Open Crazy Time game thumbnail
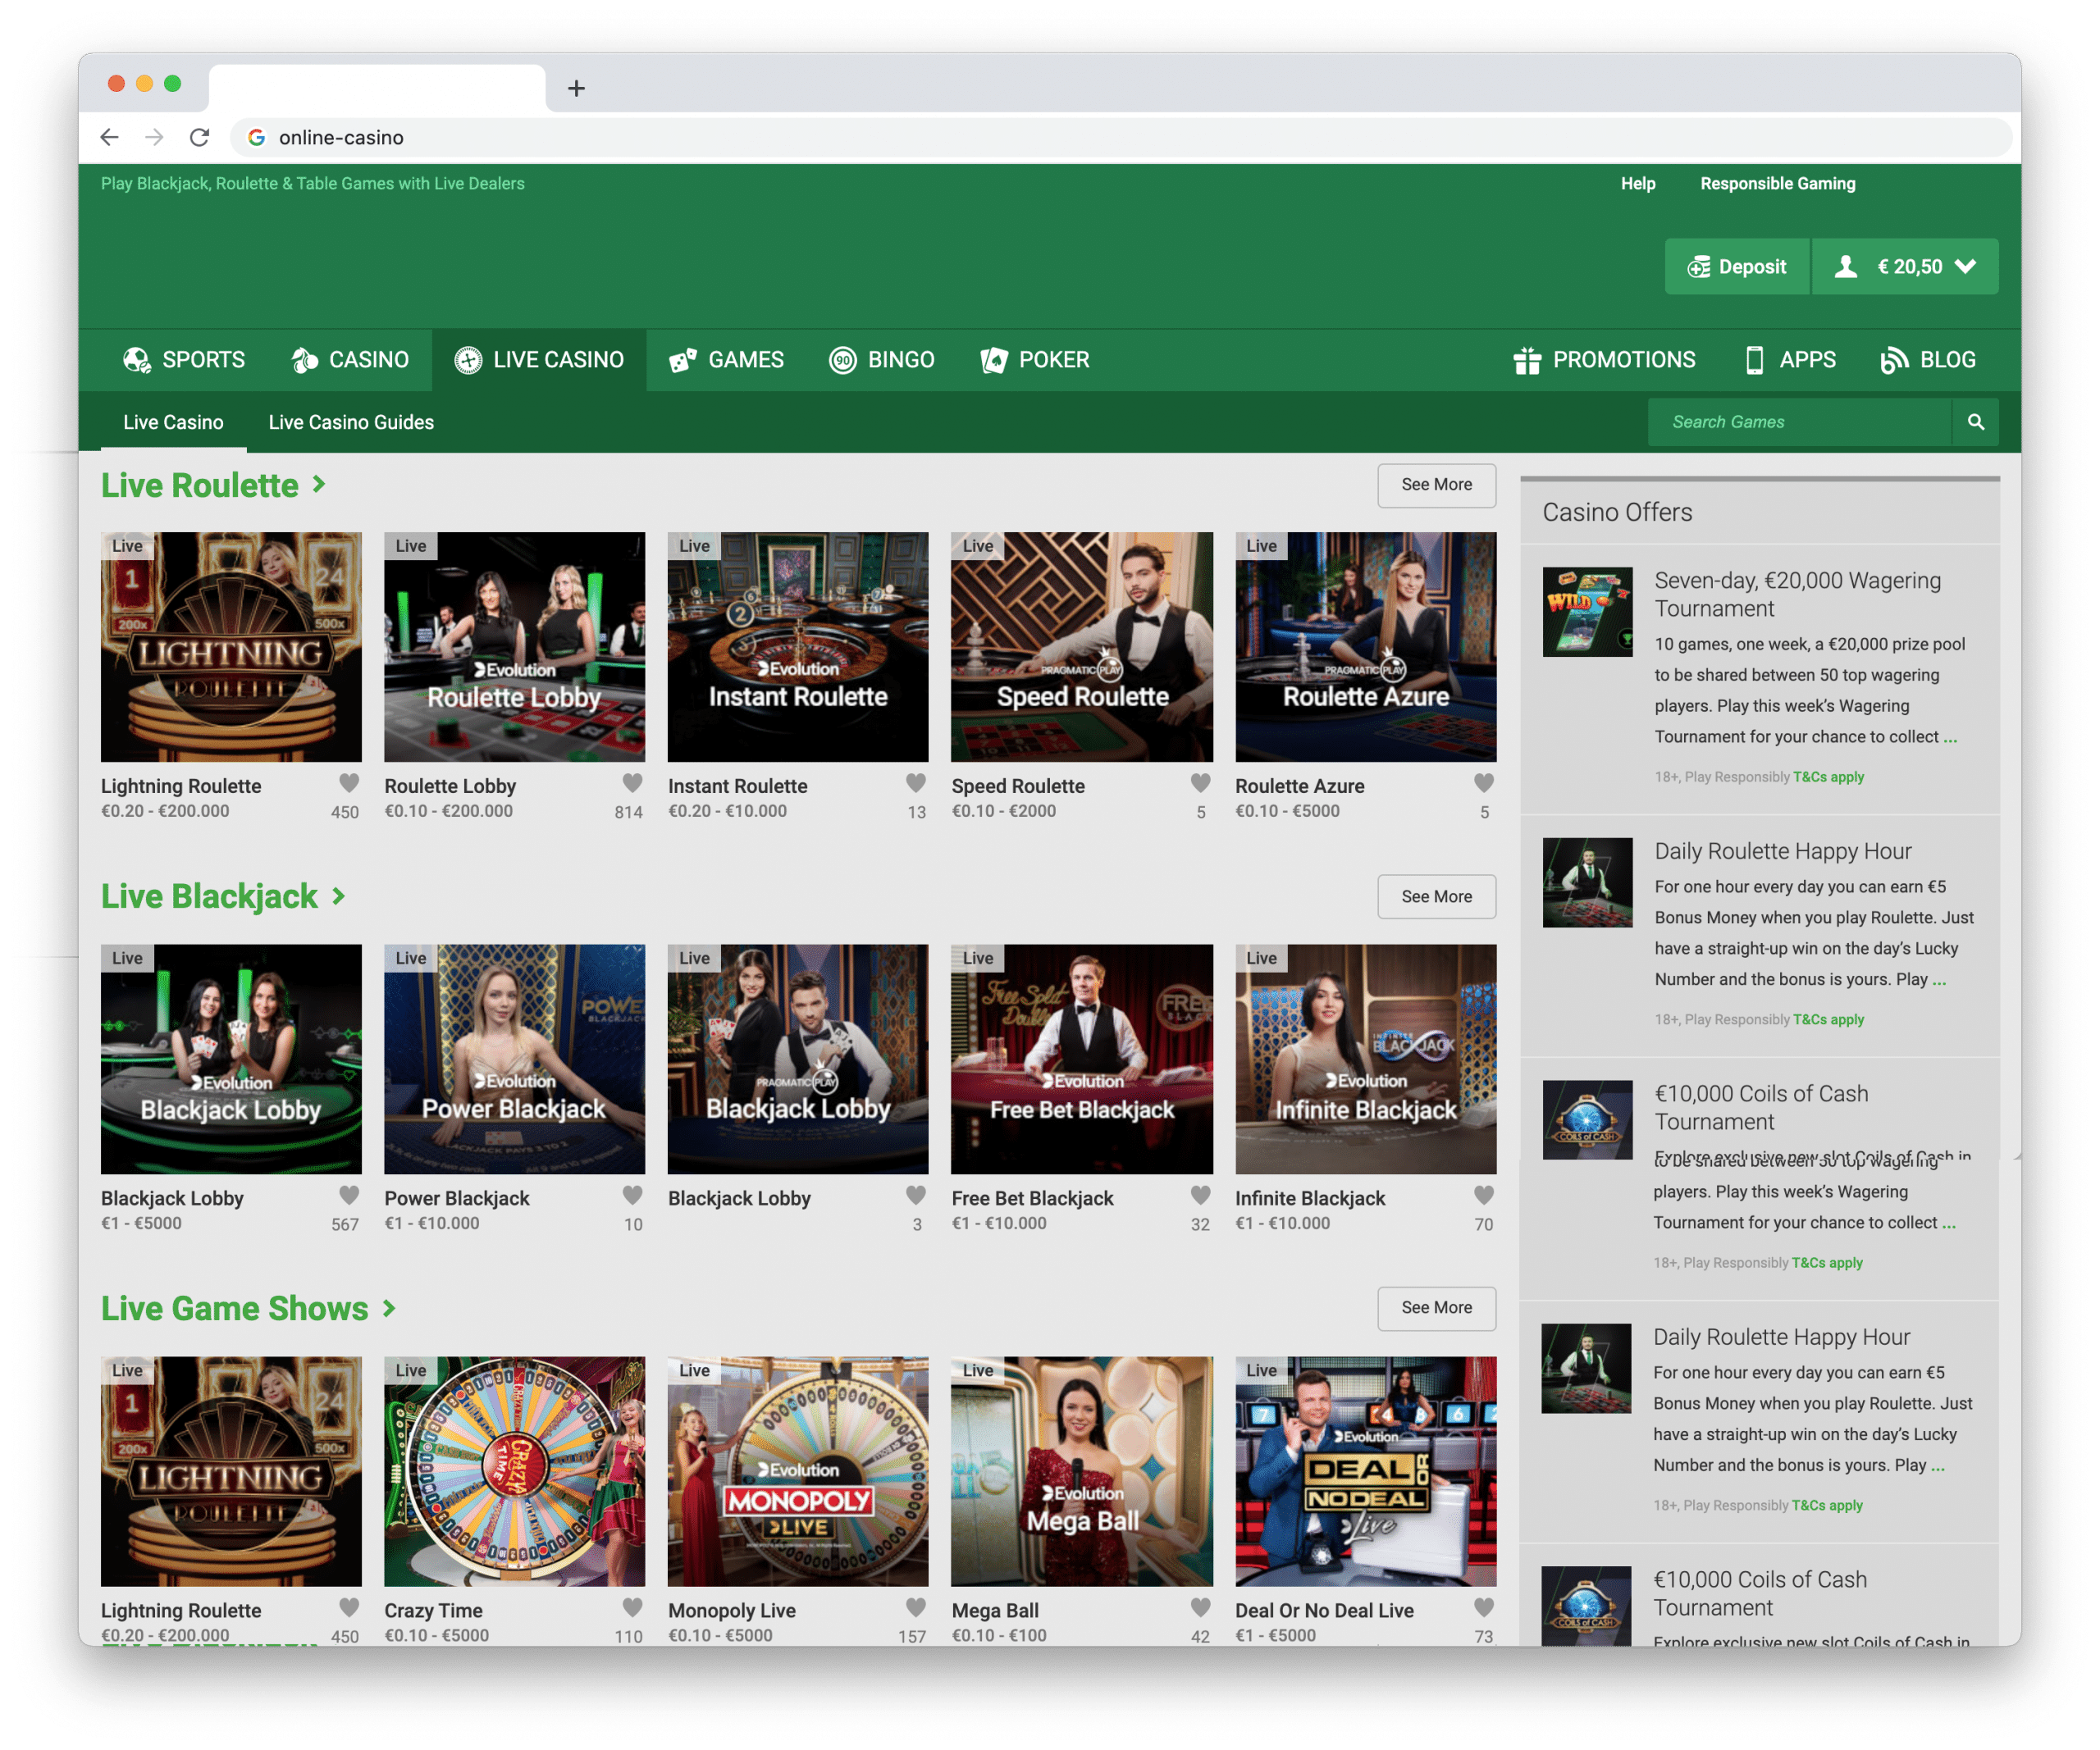Viewport: 2100px width, 1750px height. point(514,1471)
